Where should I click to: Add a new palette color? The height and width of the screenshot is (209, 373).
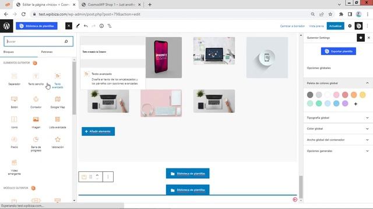coord(356,104)
